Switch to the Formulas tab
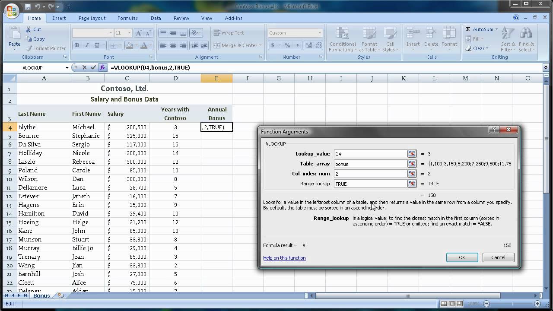 127,18
